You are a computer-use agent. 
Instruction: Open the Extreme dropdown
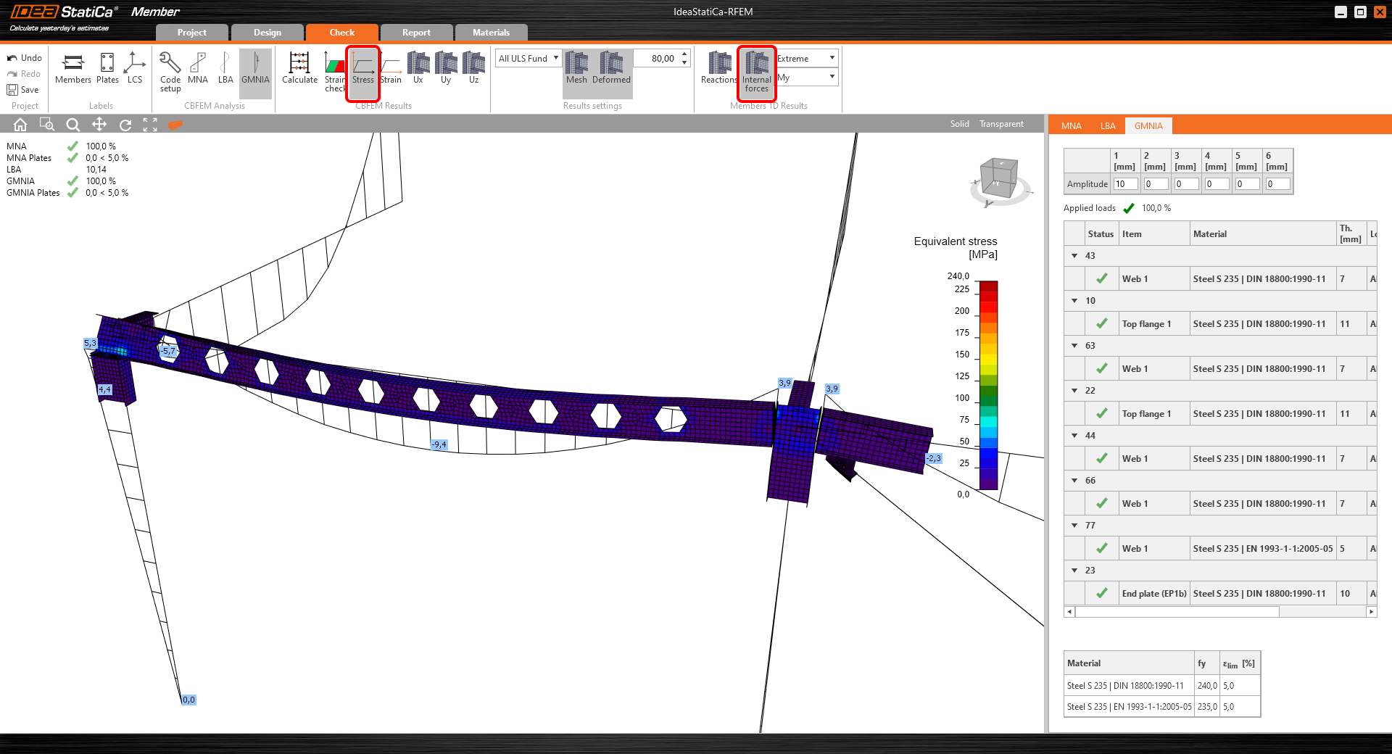pyautogui.click(x=807, y=59)
